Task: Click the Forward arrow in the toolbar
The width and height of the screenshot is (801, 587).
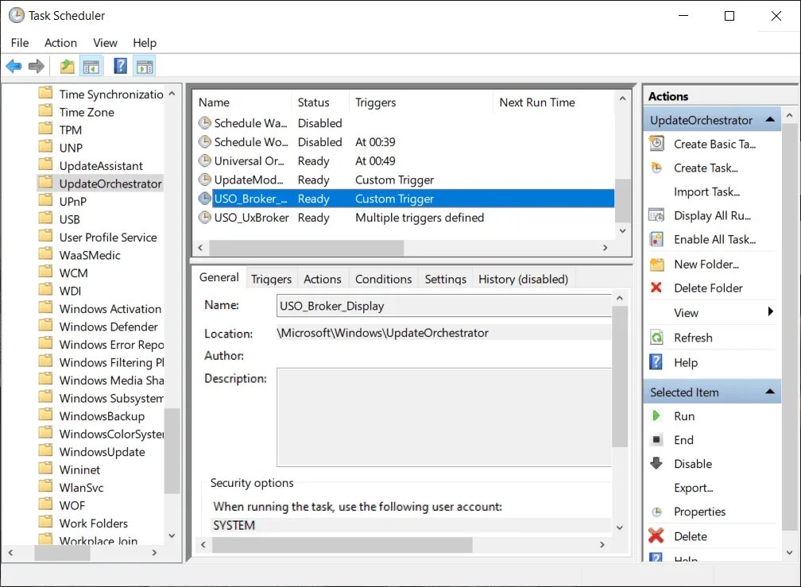Action: pos(37,66)
